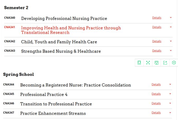178x120 pixels.
Task: Open Becoming a Registered Nurse unit title
Action: coord(75,85)
